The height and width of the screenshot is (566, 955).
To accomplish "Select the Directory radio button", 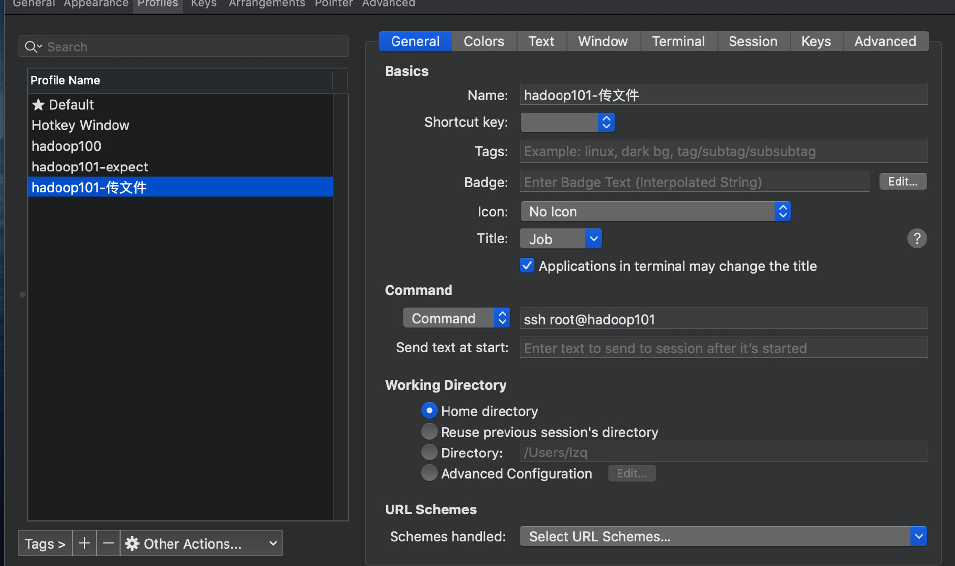I will 430,452.
